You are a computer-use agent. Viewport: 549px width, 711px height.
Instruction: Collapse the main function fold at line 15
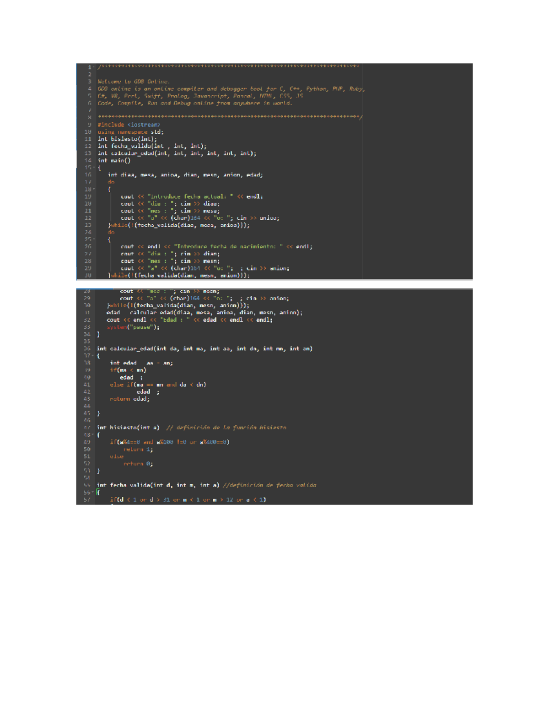point(94,168)
